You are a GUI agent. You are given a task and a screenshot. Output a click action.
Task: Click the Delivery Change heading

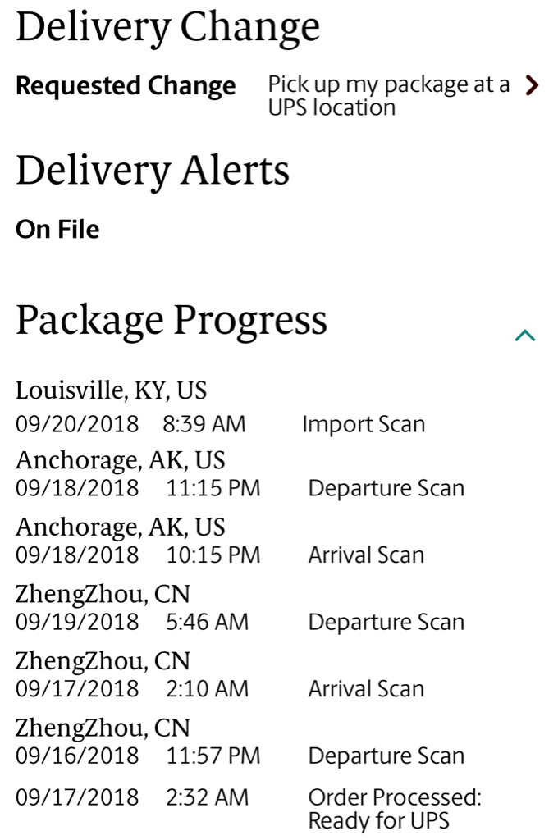(x=167, y=28)
